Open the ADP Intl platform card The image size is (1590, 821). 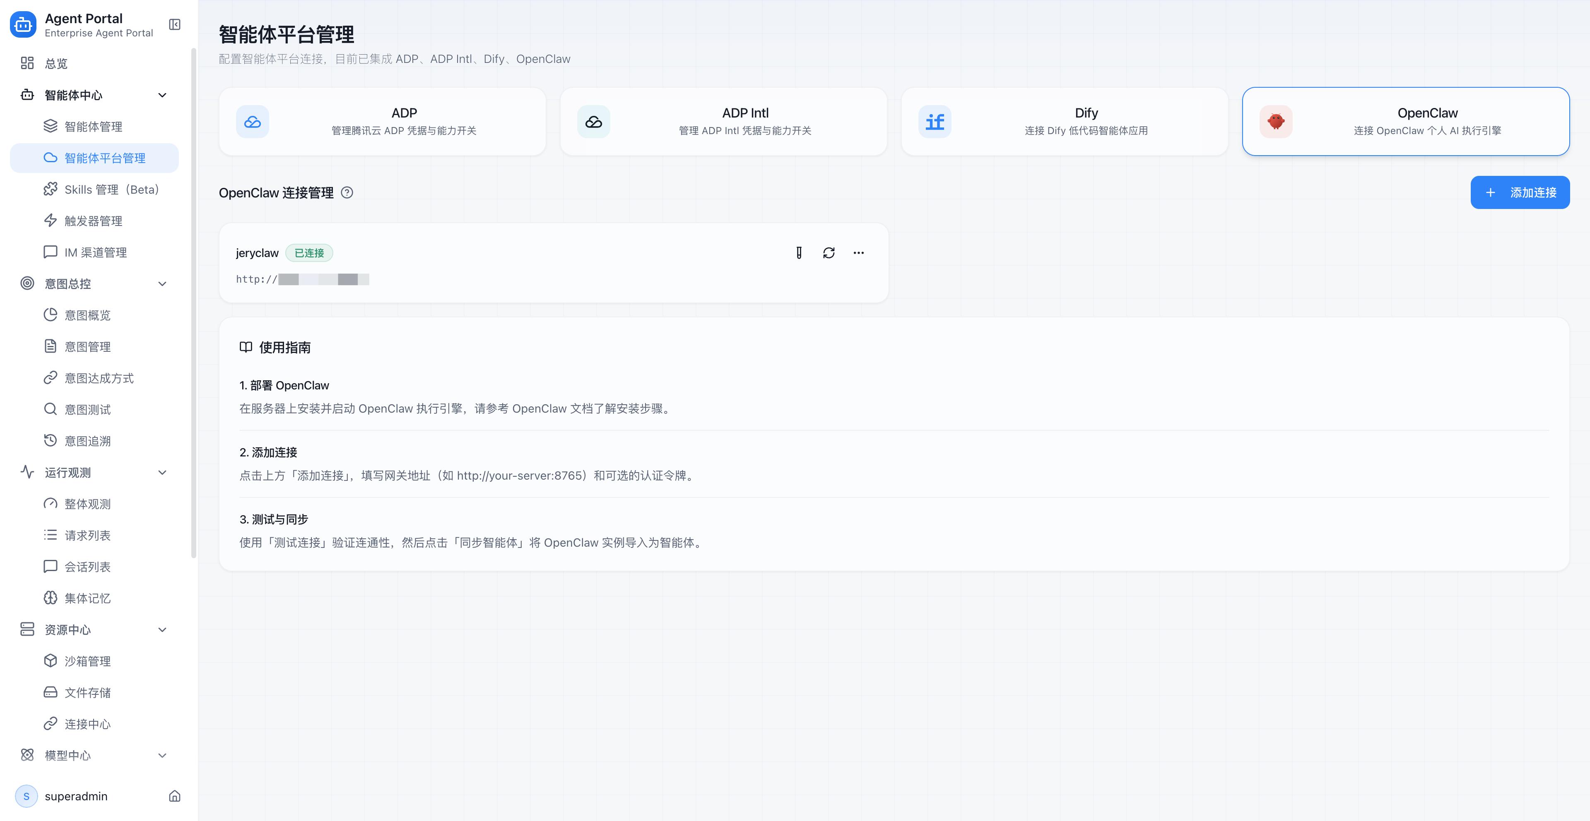pos(723,122)
